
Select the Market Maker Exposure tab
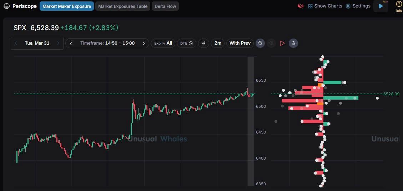tap(67, 6)
